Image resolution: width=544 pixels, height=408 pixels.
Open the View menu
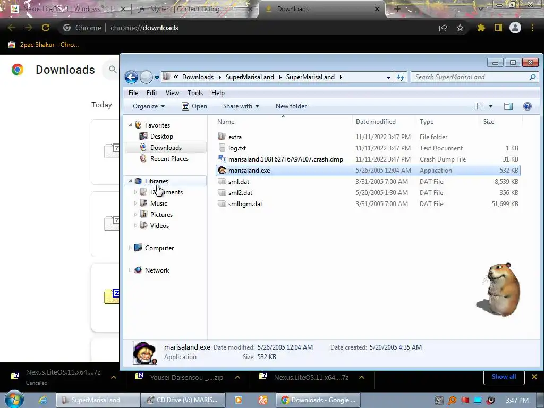click(x=172, y=93)
